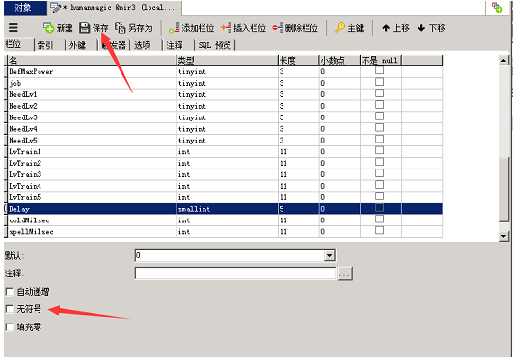
Task: Select the humanmagic @mir3 table design tab
Action: coord(115,8)
